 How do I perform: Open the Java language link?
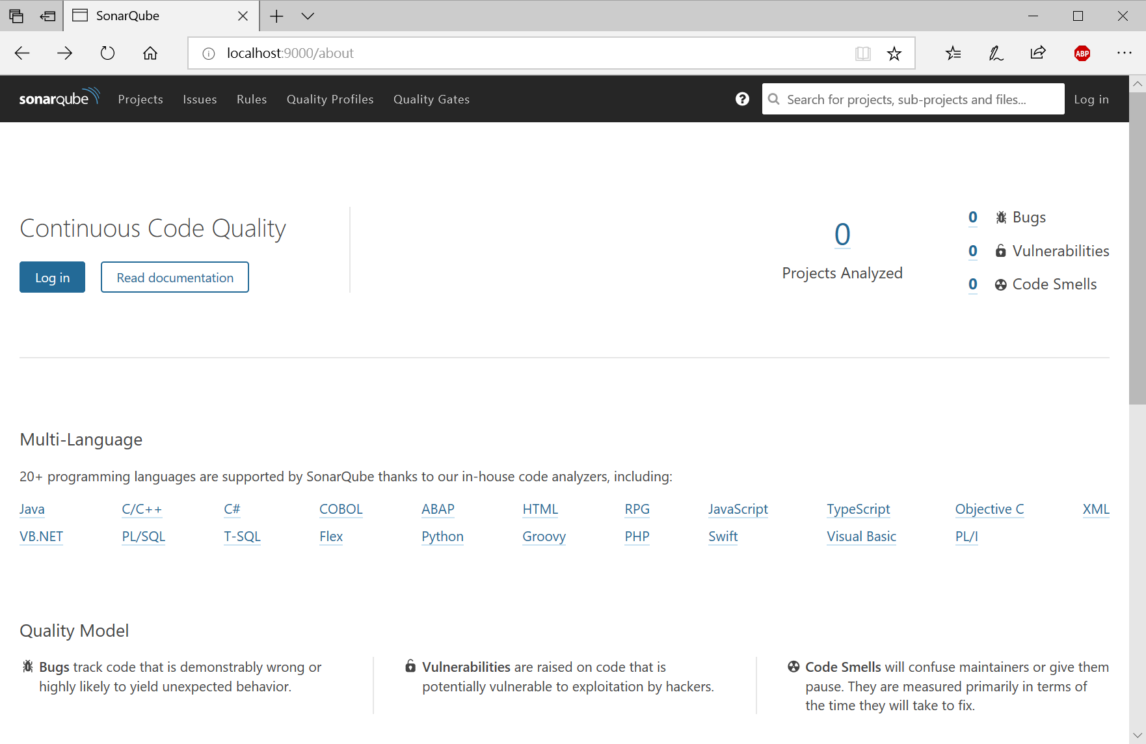click(x=32, y=509)
